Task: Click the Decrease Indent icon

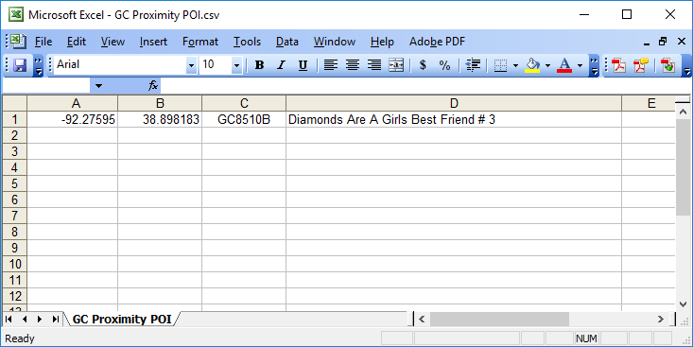Action: (x=474, y=65)
